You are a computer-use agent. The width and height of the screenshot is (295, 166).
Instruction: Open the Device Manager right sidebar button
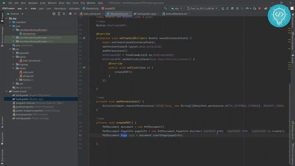pyautogui.click(x=293, y=41)
